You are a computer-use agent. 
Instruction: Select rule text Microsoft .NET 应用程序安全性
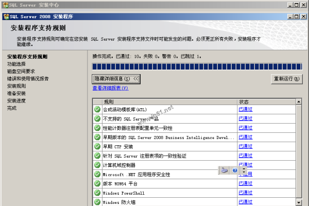(136, 174)
